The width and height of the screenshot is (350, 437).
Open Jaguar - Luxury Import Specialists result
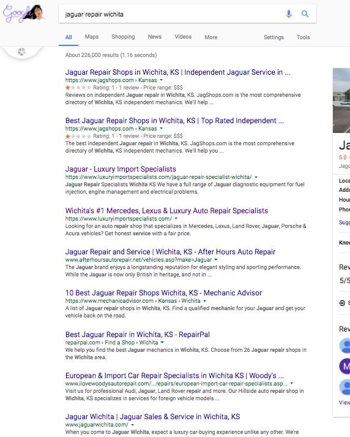coord(121,169)
